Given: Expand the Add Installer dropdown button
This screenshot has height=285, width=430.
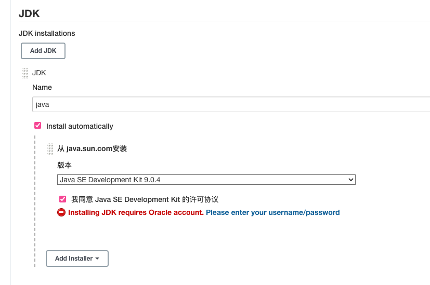Looking at the screenshot, I should pos(77,259).
